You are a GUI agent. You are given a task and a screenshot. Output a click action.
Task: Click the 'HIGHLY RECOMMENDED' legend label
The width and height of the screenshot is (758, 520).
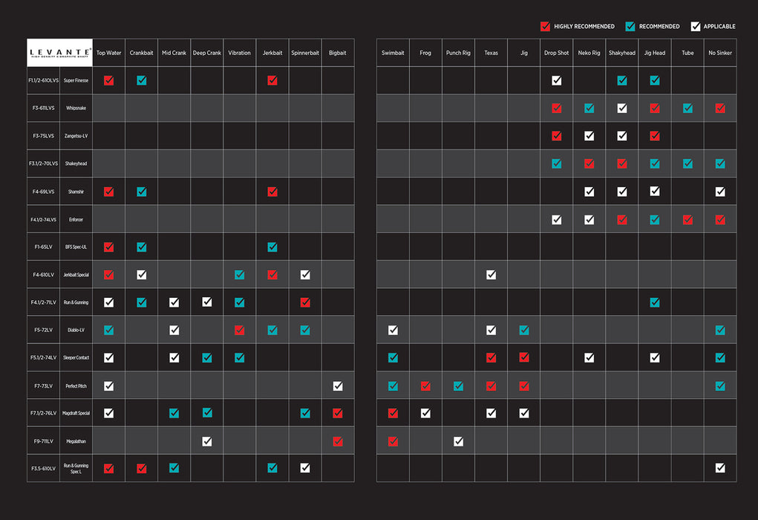pos(584,26)
